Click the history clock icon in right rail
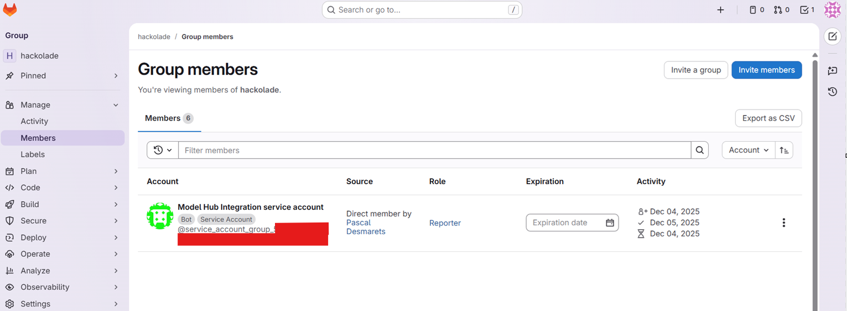The image size is (847, 311). pos(833,91)
